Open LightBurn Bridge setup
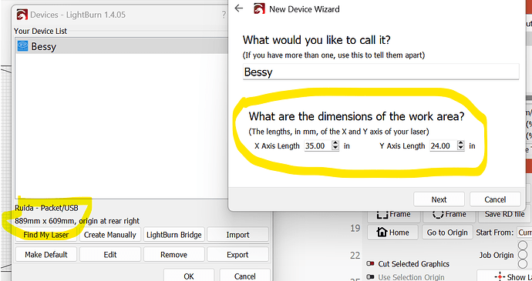This screenshot has width=532, height=281. pyautogui.click(x=174, y=235)
